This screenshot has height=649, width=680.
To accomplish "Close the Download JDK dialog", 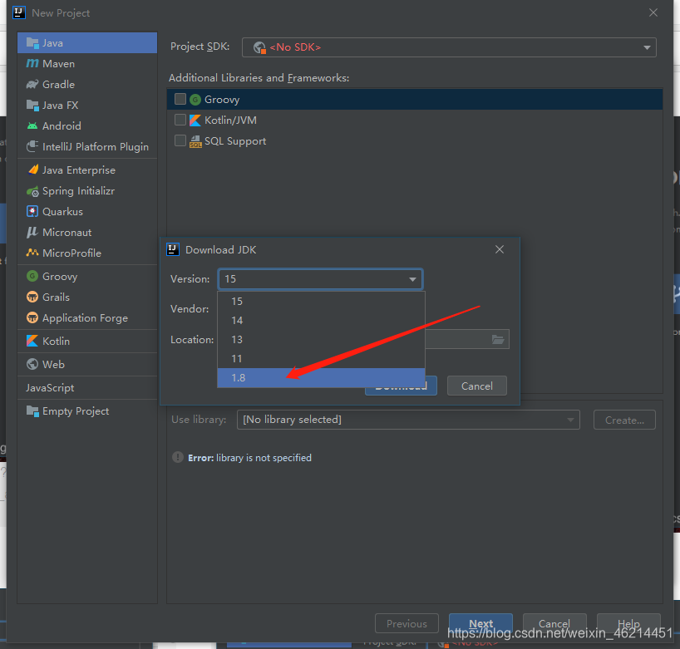I will 500,249.
